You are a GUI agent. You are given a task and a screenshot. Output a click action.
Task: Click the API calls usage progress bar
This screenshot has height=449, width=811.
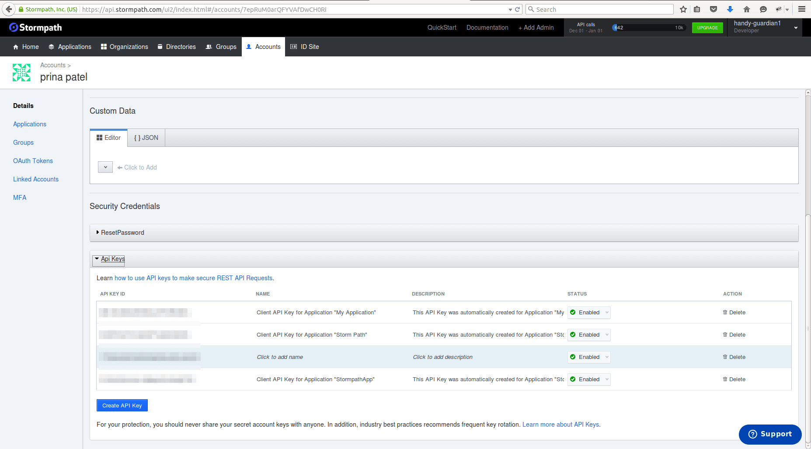coord(649,28)
